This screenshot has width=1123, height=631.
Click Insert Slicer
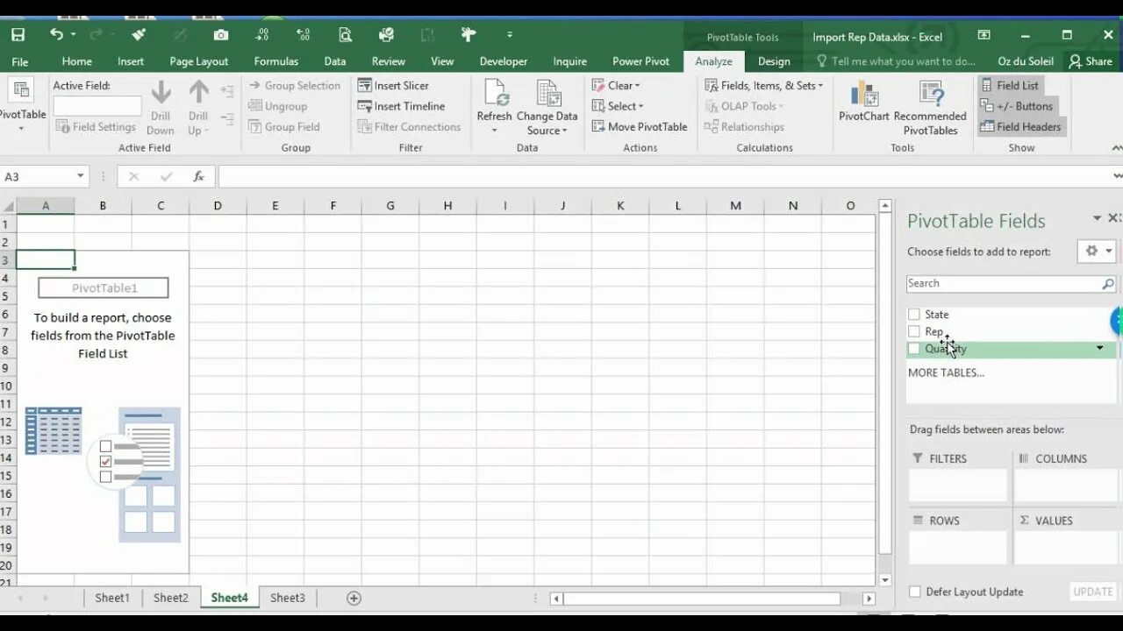point(392,85)
